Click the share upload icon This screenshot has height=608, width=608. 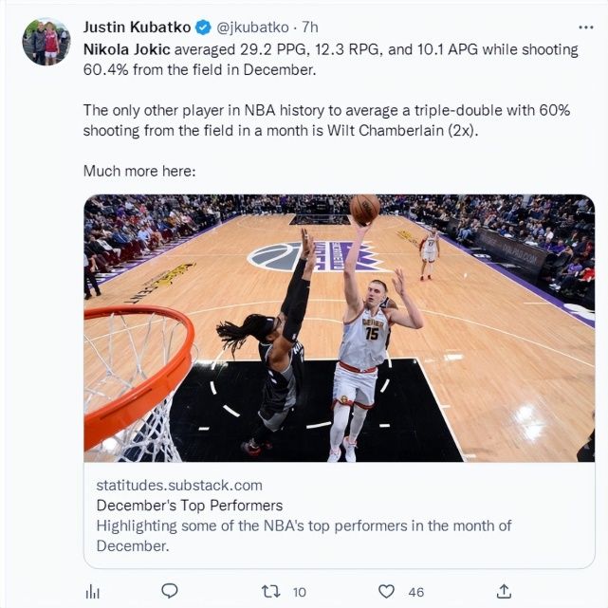click(505, 591)
